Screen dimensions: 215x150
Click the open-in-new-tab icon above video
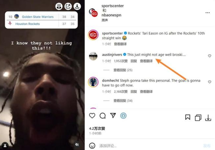click(68, 6)
